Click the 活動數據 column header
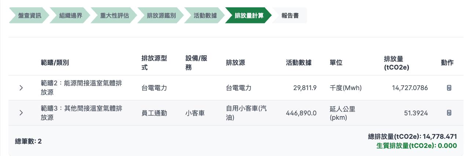 coord(299,63)
